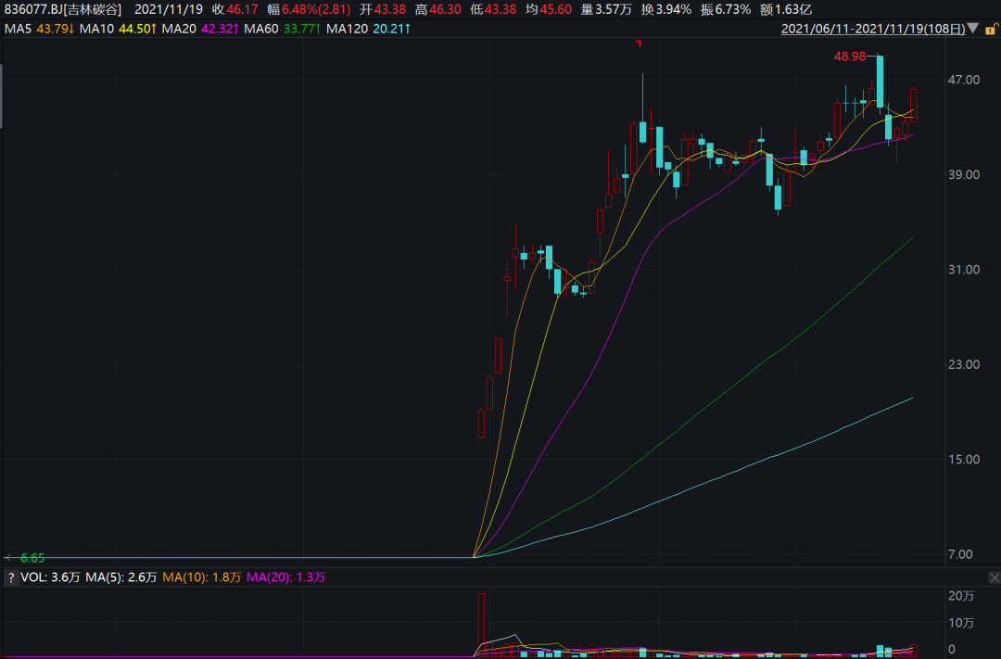The image size is (1001, 659).
Task: Click the left edge vertical scrollbar handle
Action: point(1,95)
